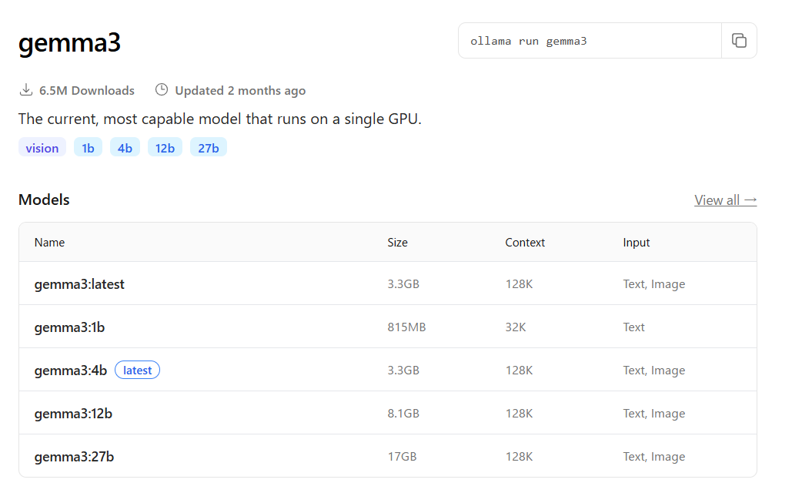Click the downloads arrow icon
Image resolution: width=792 pixels, height=493 pixels.
(x=26, y=90)
